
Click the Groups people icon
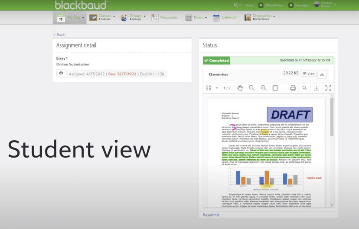pos(124,18)
